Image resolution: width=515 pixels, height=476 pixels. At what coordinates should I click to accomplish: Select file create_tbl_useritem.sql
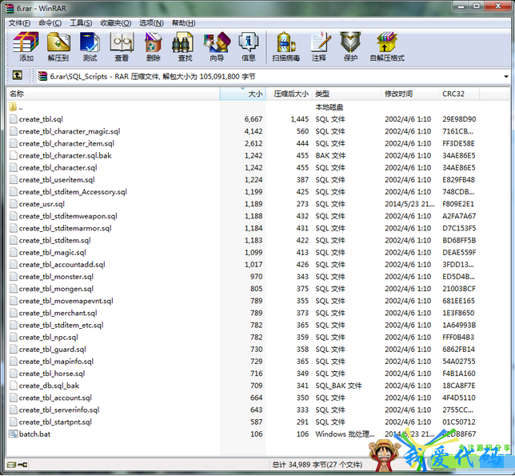pyautogui.click(x=57, y=180)
